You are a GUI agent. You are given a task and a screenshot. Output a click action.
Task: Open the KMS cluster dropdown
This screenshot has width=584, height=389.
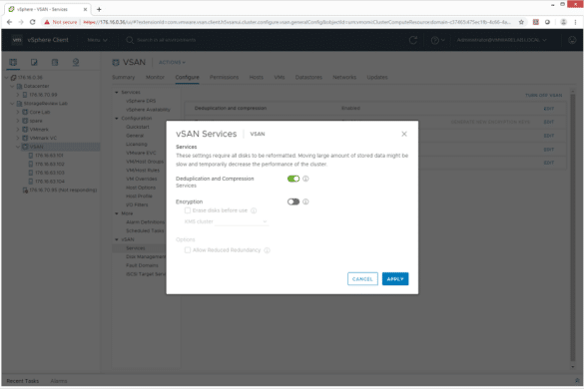tap(241, 221)
